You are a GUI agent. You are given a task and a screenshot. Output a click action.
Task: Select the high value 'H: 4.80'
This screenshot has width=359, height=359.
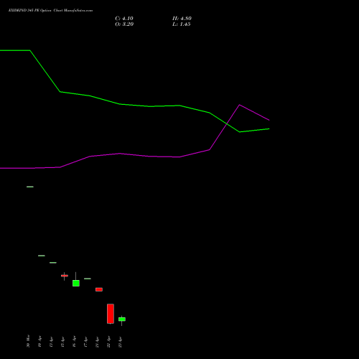[182, 19]
